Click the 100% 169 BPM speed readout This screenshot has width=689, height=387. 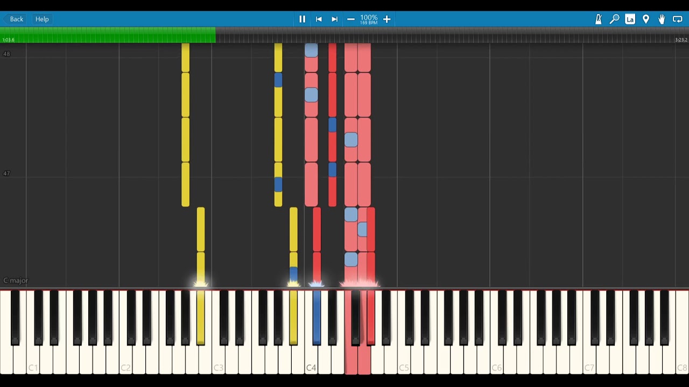[x=369, y=19]
